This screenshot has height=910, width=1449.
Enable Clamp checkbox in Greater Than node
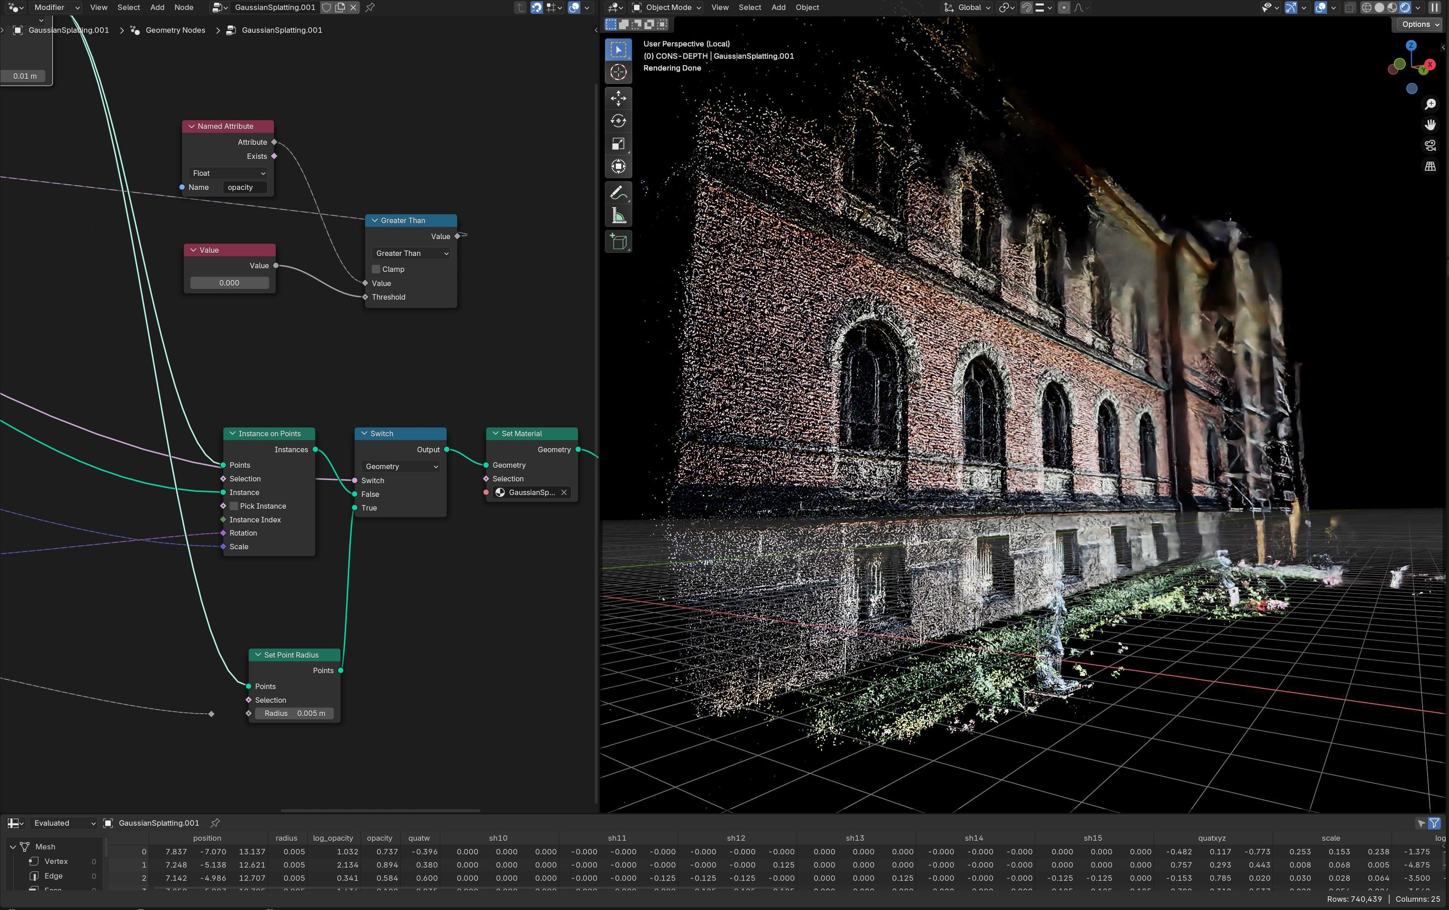point(376,269)
